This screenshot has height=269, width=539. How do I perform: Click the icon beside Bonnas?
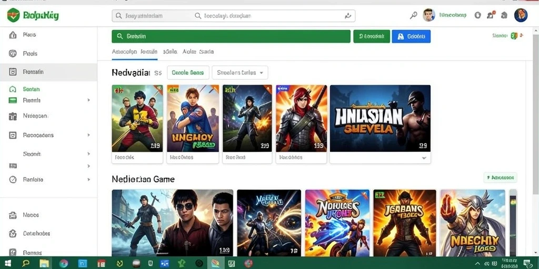13,253
